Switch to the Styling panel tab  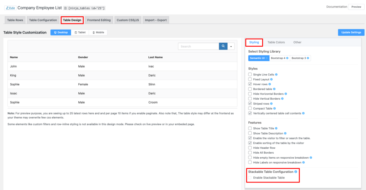tap(254, 42)
